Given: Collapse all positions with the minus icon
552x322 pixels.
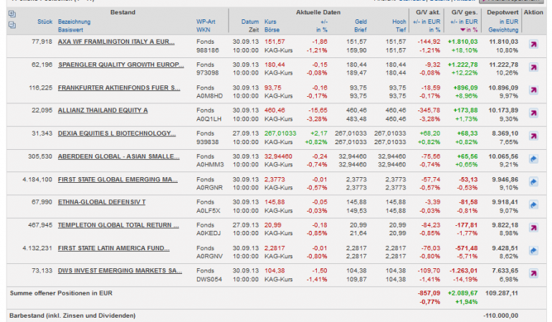Looking at the screenshot, I should pyautogui.click(x=11, y=24).
